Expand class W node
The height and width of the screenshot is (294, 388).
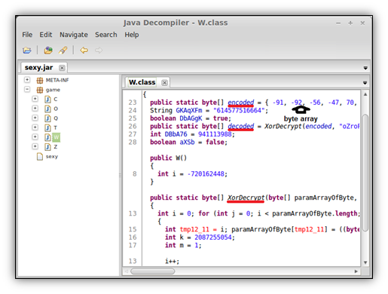click(x=35, y=137)
